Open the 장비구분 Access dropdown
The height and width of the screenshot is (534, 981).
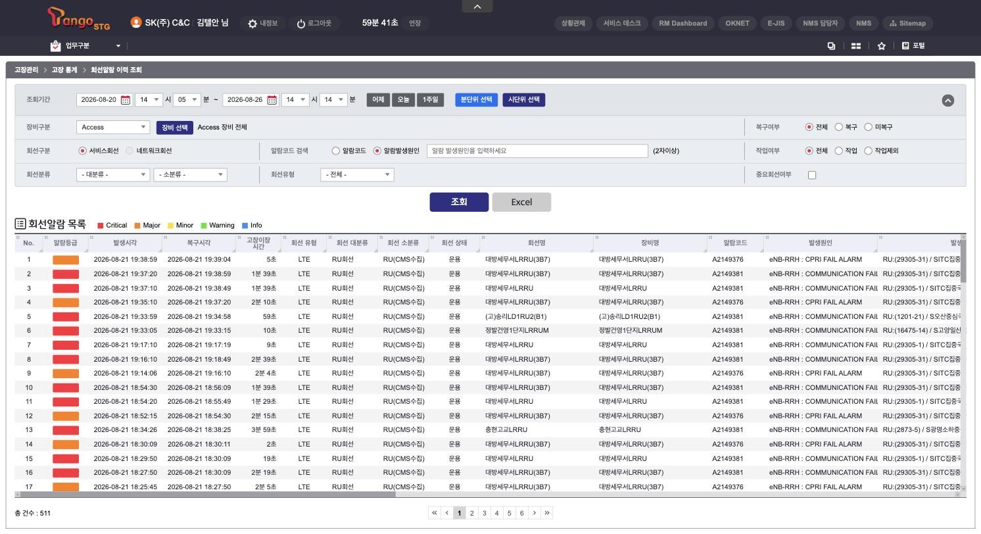click(x=113, y=127)
